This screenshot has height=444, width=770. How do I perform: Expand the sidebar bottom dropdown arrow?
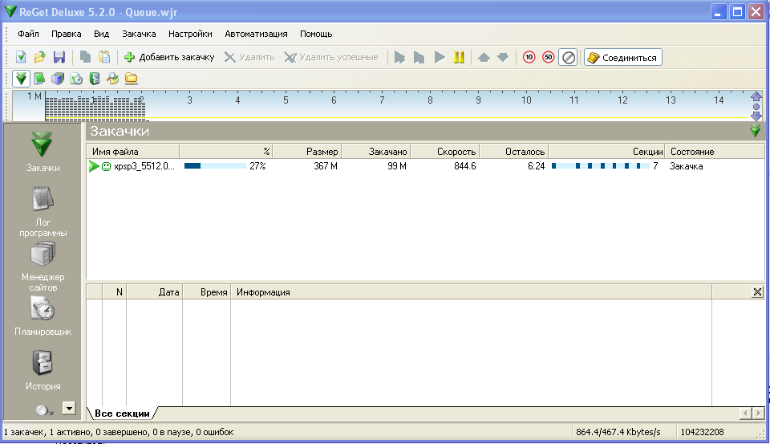tap(69, 408)
